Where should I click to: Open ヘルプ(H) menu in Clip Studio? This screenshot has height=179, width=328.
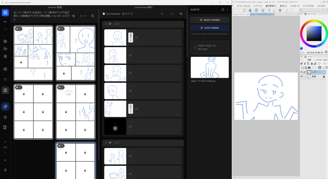tap(321, 6)
